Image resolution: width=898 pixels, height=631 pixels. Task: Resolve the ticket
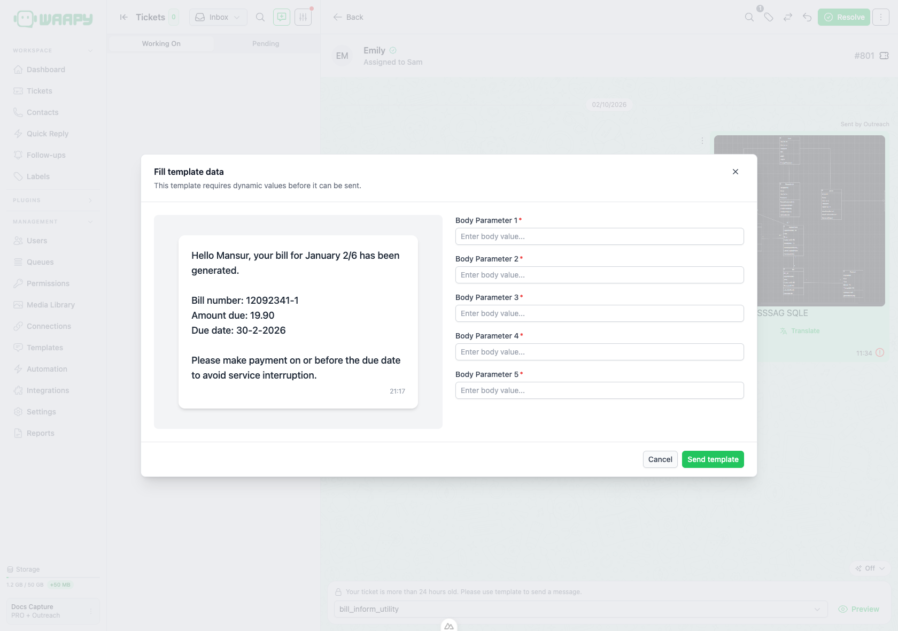click(x=844, y=17)
